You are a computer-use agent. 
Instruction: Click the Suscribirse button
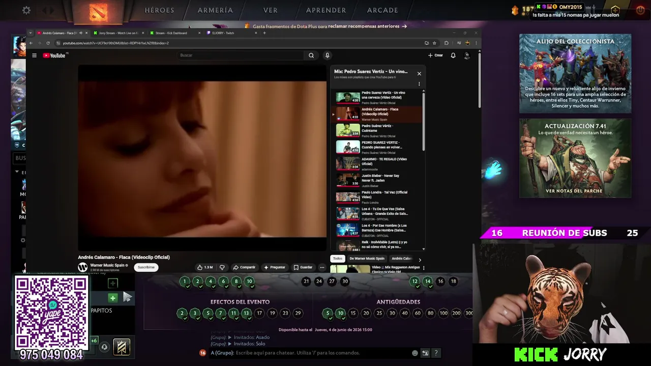point(146,267)
